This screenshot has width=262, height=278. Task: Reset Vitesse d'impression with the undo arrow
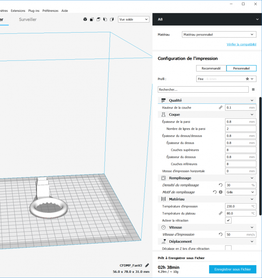(x=220, y=234)
